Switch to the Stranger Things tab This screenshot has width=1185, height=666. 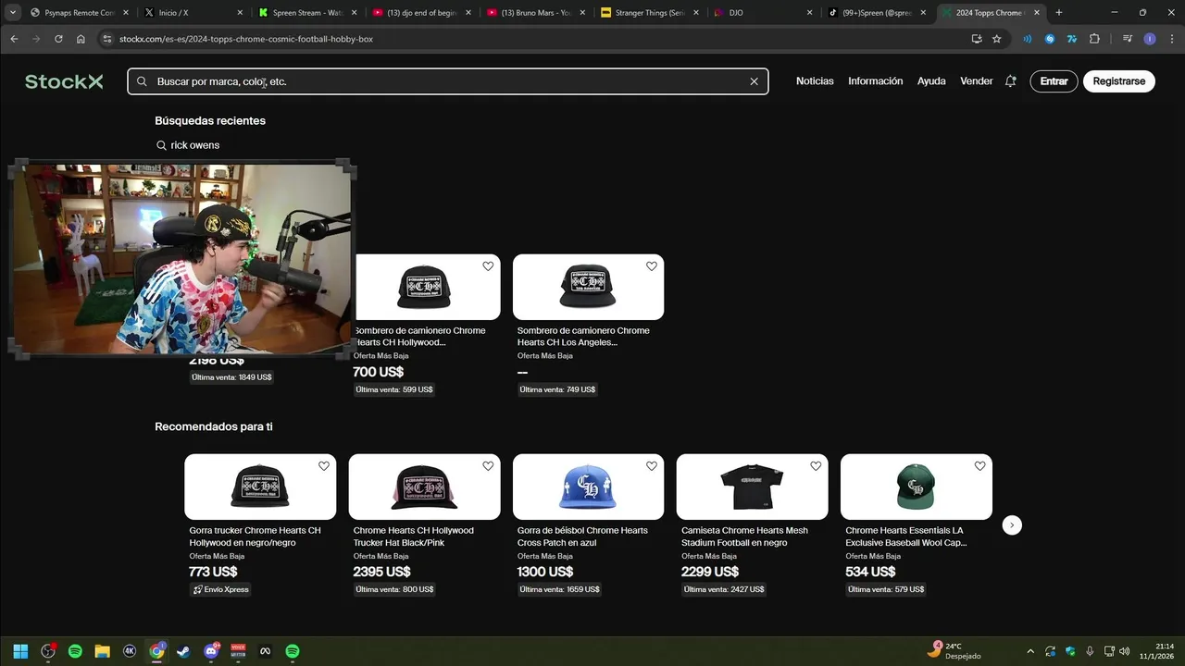pos(652,13)
